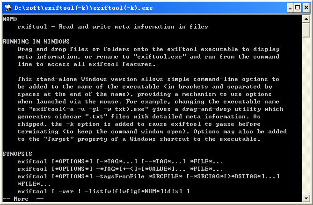Image resolution: width=313 pixels, height=205 pixels.
Task: Maximize the exiftool console window
Action: [x=296, y=7]
